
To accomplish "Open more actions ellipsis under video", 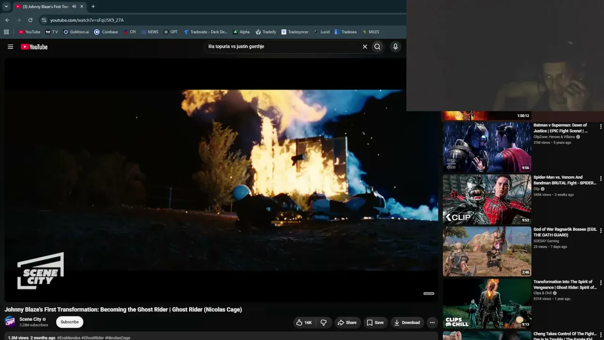I will point(432,323).
